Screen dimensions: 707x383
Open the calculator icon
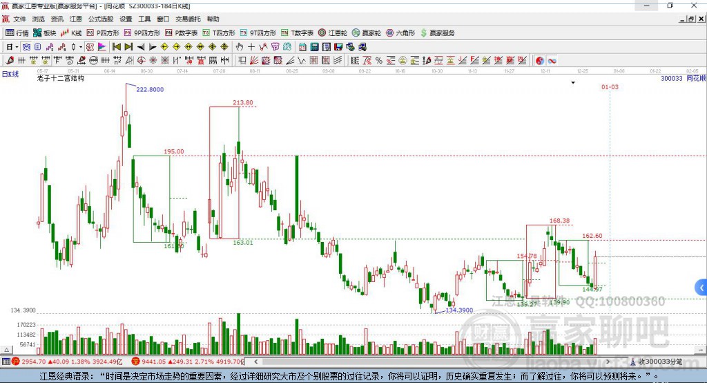(x=314, y=47)
